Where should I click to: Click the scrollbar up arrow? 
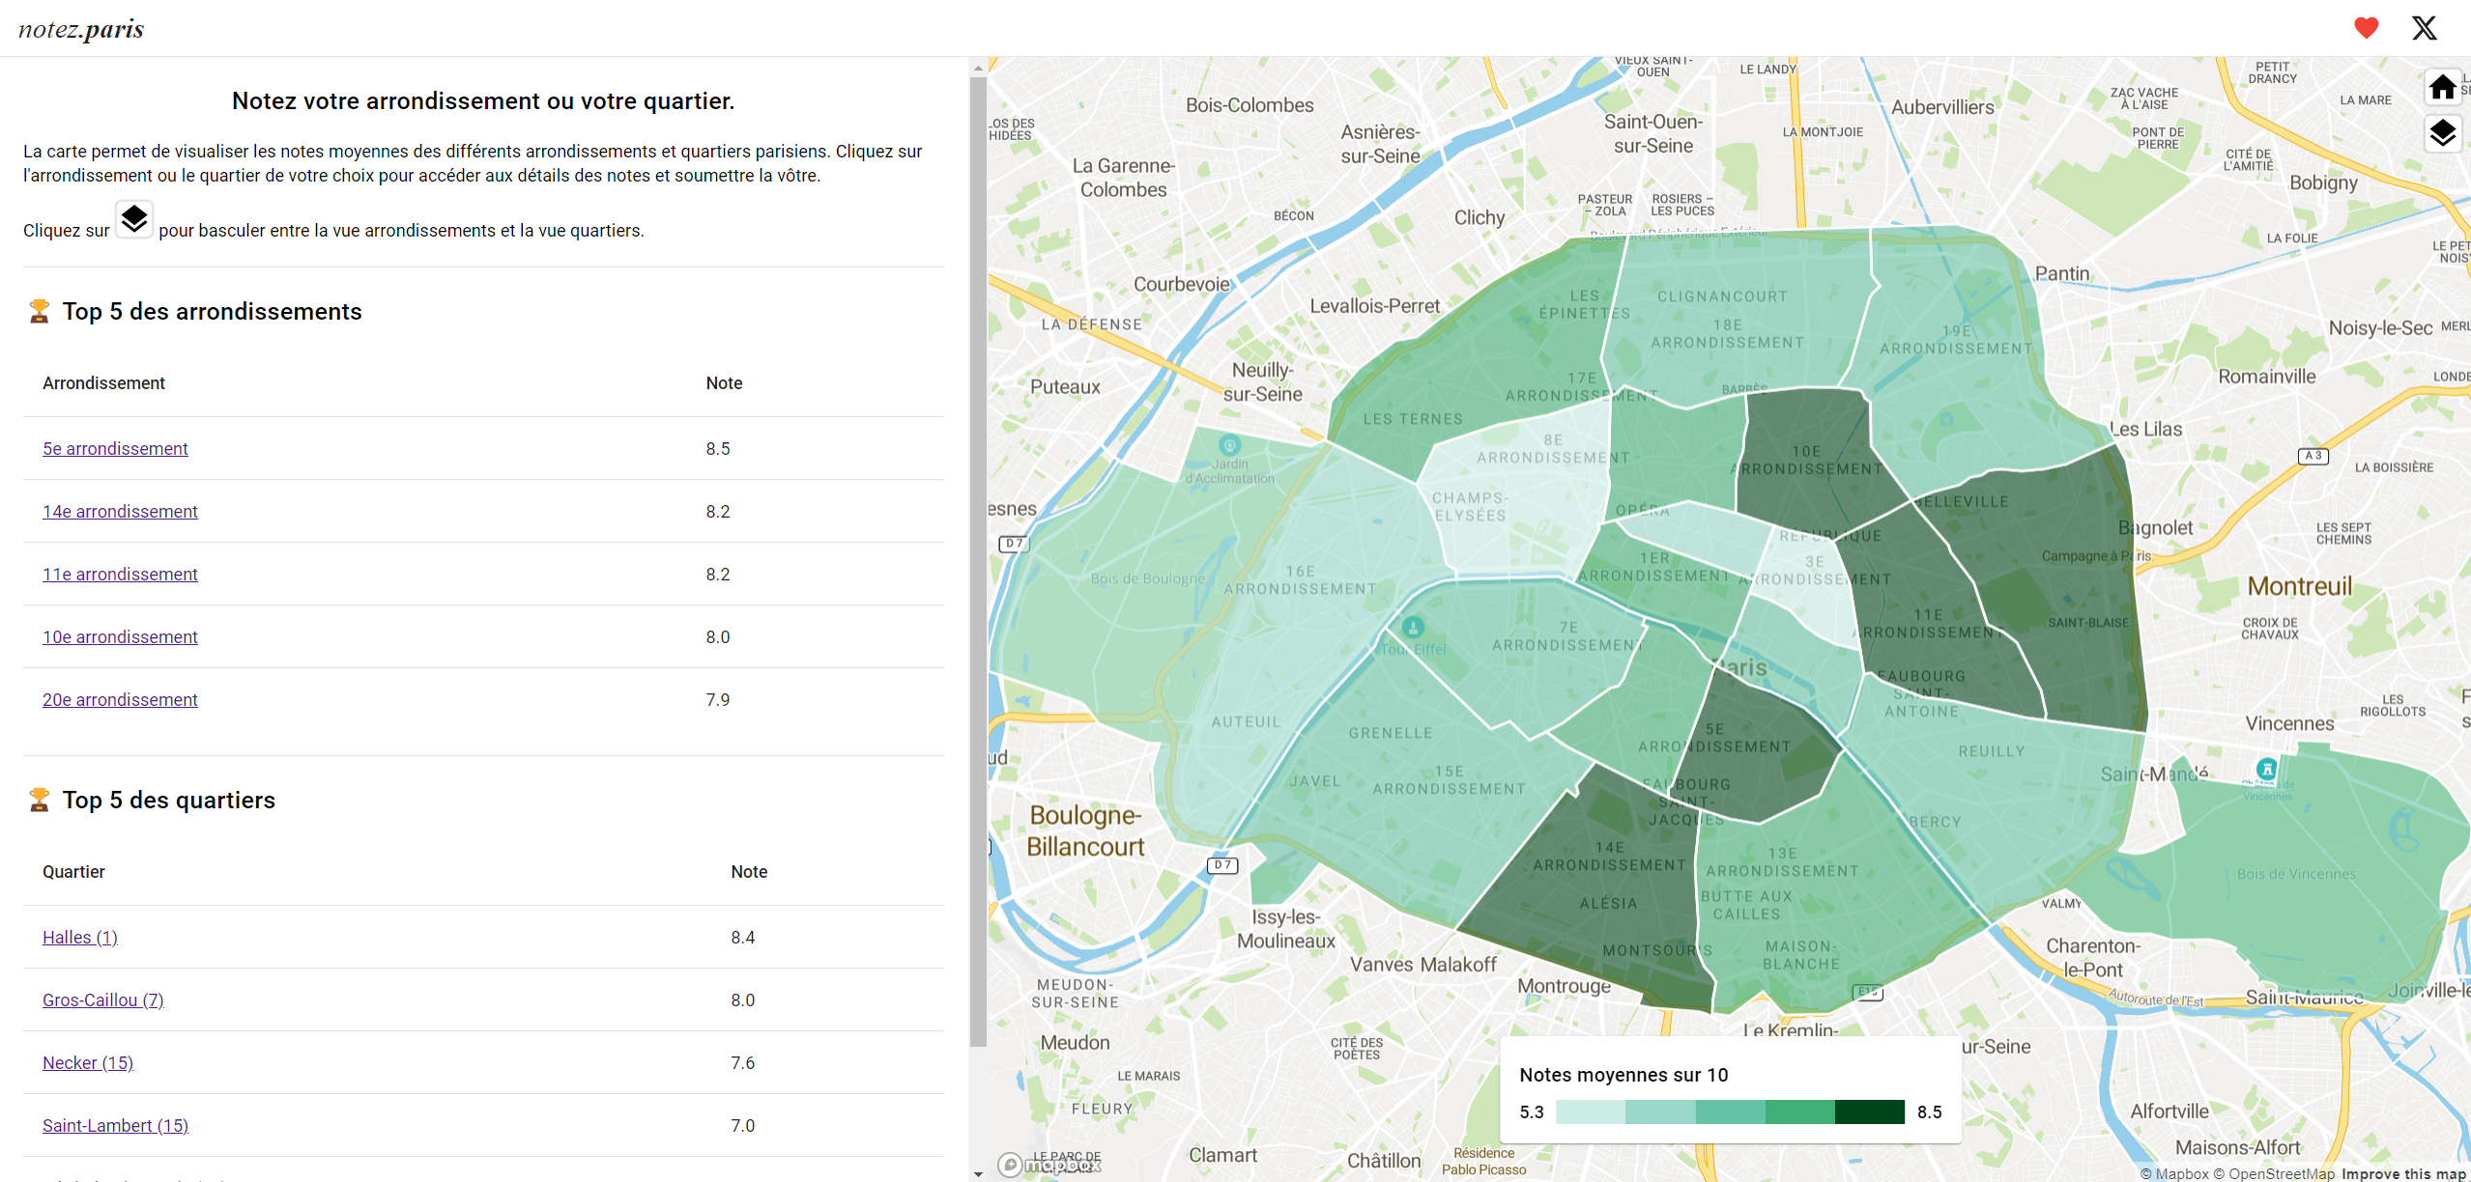(978, 67)
